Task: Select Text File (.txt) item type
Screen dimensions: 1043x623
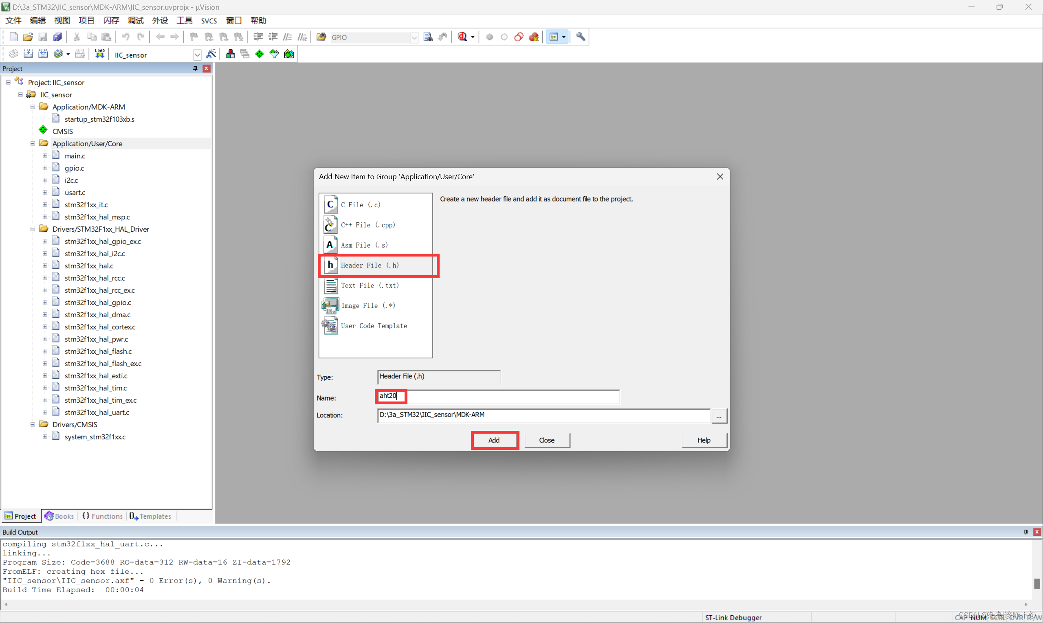Action: pos(370,285)
